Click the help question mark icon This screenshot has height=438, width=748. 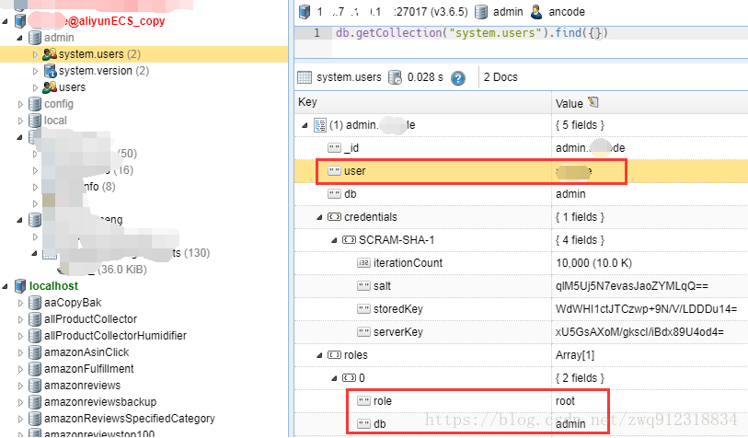coord(458,78)
